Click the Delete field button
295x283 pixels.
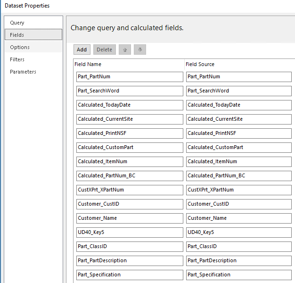coord(105,50)
